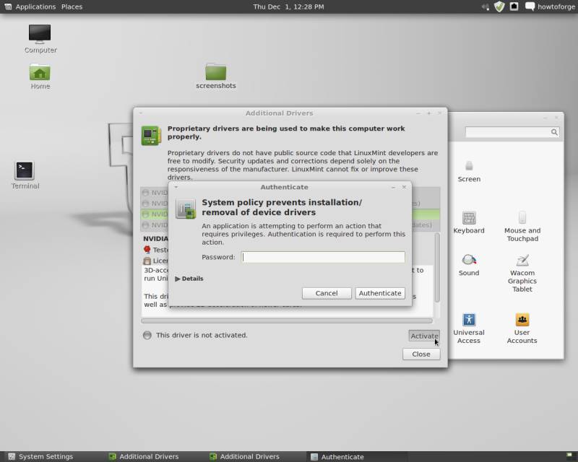This screenshot has height=462, width=578.
Task: Open the Authenticate dialog window menu arrow
Action: pyautogui.click(x=176, y=187)
